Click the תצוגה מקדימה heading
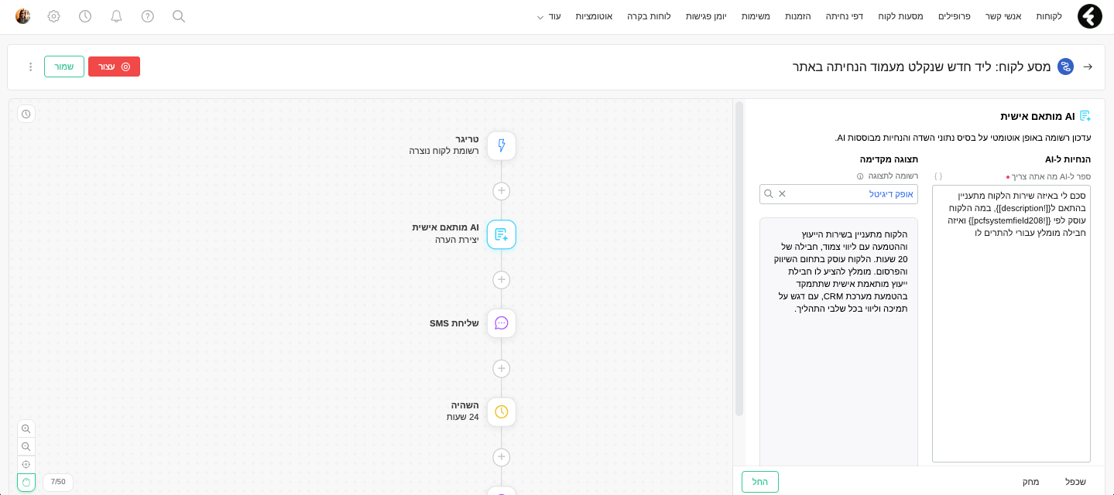This screenshot has height=495, width=1114. click(889, 159)
